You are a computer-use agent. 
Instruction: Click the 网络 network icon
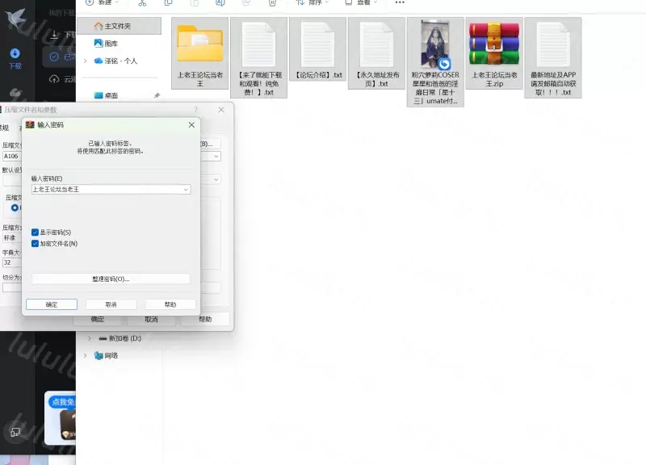pos(99,355)
